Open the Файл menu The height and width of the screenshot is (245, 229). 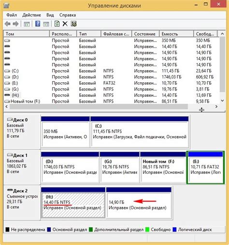[x=12, y=15]
